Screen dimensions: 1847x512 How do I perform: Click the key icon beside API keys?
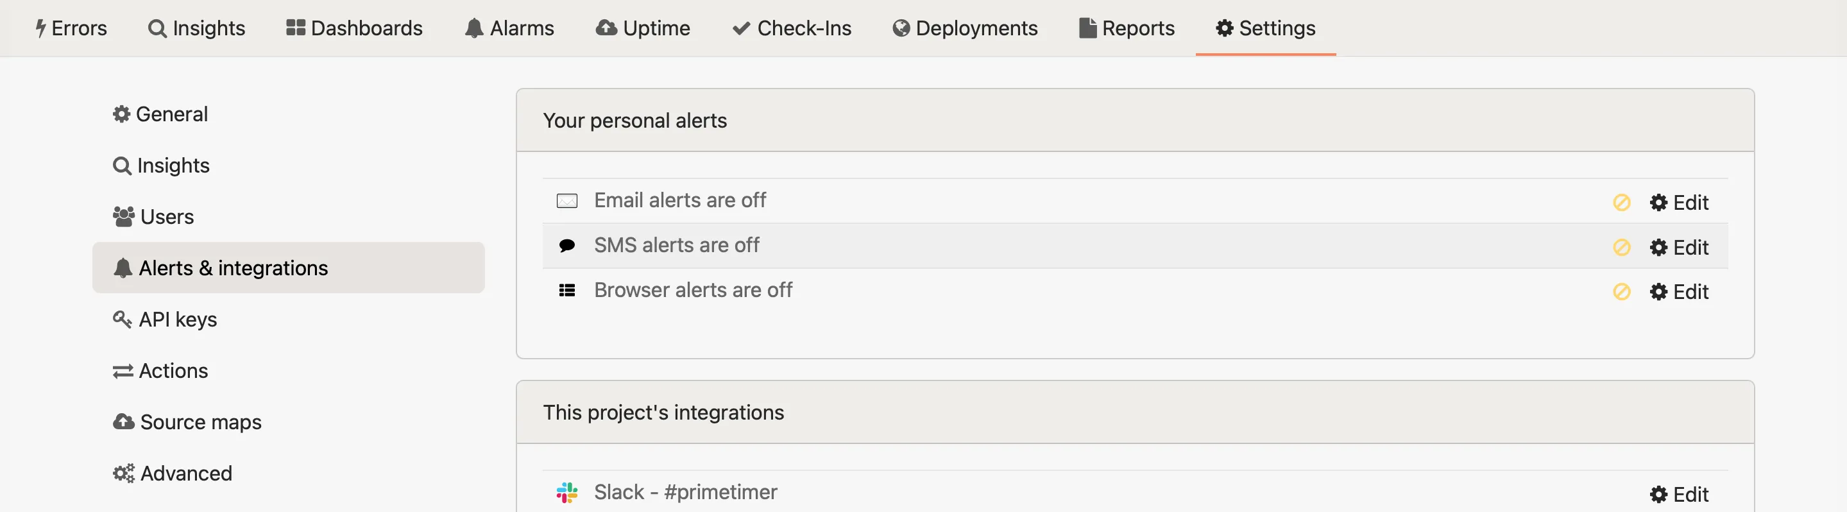pos(122,319)
